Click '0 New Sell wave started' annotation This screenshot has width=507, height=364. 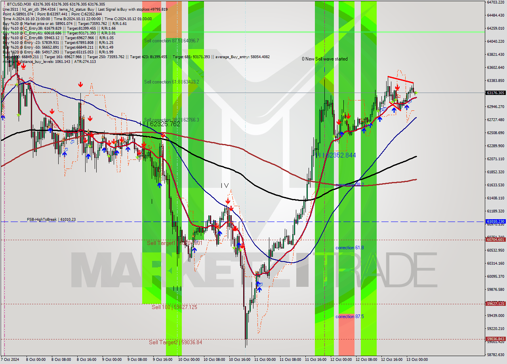coord(325,59)
